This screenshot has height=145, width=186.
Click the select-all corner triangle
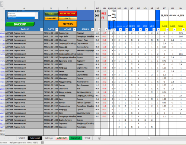click(4, 9)
